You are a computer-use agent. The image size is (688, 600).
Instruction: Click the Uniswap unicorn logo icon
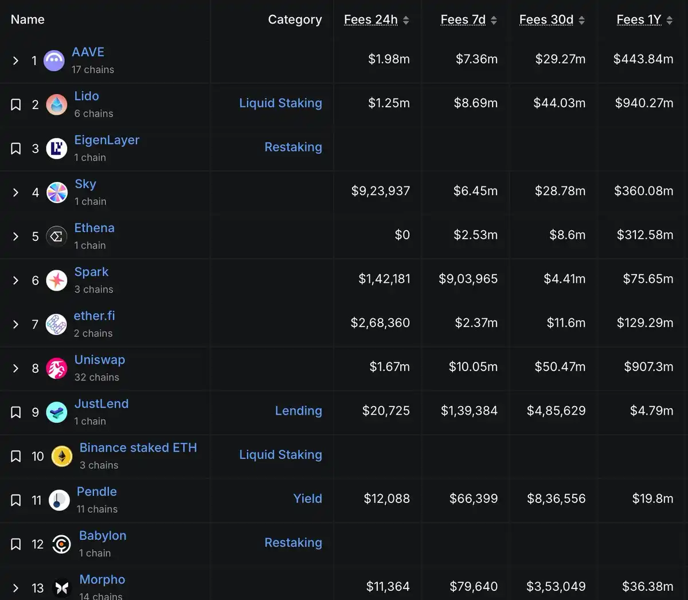pyautogui.click(x=57, y=368)
